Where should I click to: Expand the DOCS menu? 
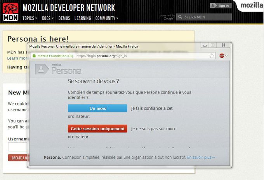click(48, 18)
